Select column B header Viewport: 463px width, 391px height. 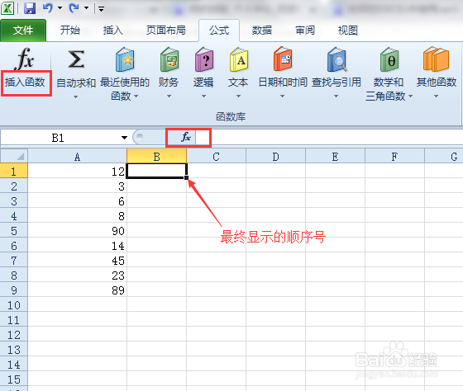(x=157, y=156)
